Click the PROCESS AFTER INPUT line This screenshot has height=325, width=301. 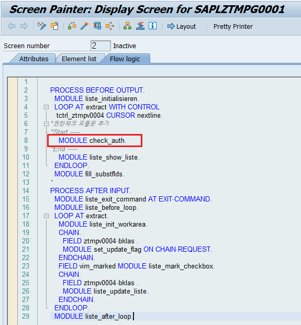[x=91, y=190]
